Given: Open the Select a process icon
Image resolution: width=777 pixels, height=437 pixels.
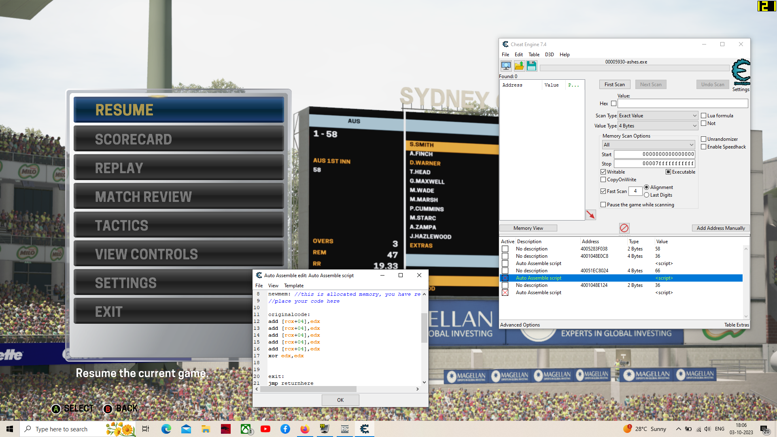Looking at the screenshot, I should [506, 66].
